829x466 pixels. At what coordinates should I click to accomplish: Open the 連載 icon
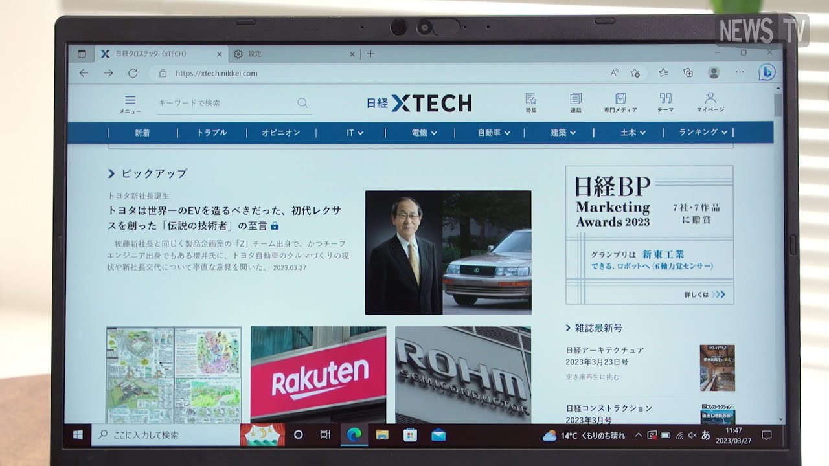pyautogui.click(x=575, y=102)
